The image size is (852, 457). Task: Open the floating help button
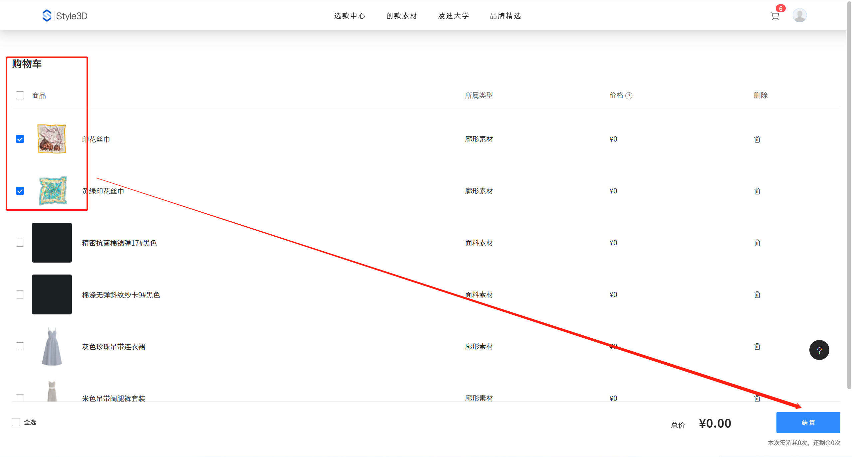(x=819, y=350)
